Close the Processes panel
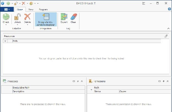The height and width of the screenshot is (112, 172). pyautogui.click(x=82, y=81)
